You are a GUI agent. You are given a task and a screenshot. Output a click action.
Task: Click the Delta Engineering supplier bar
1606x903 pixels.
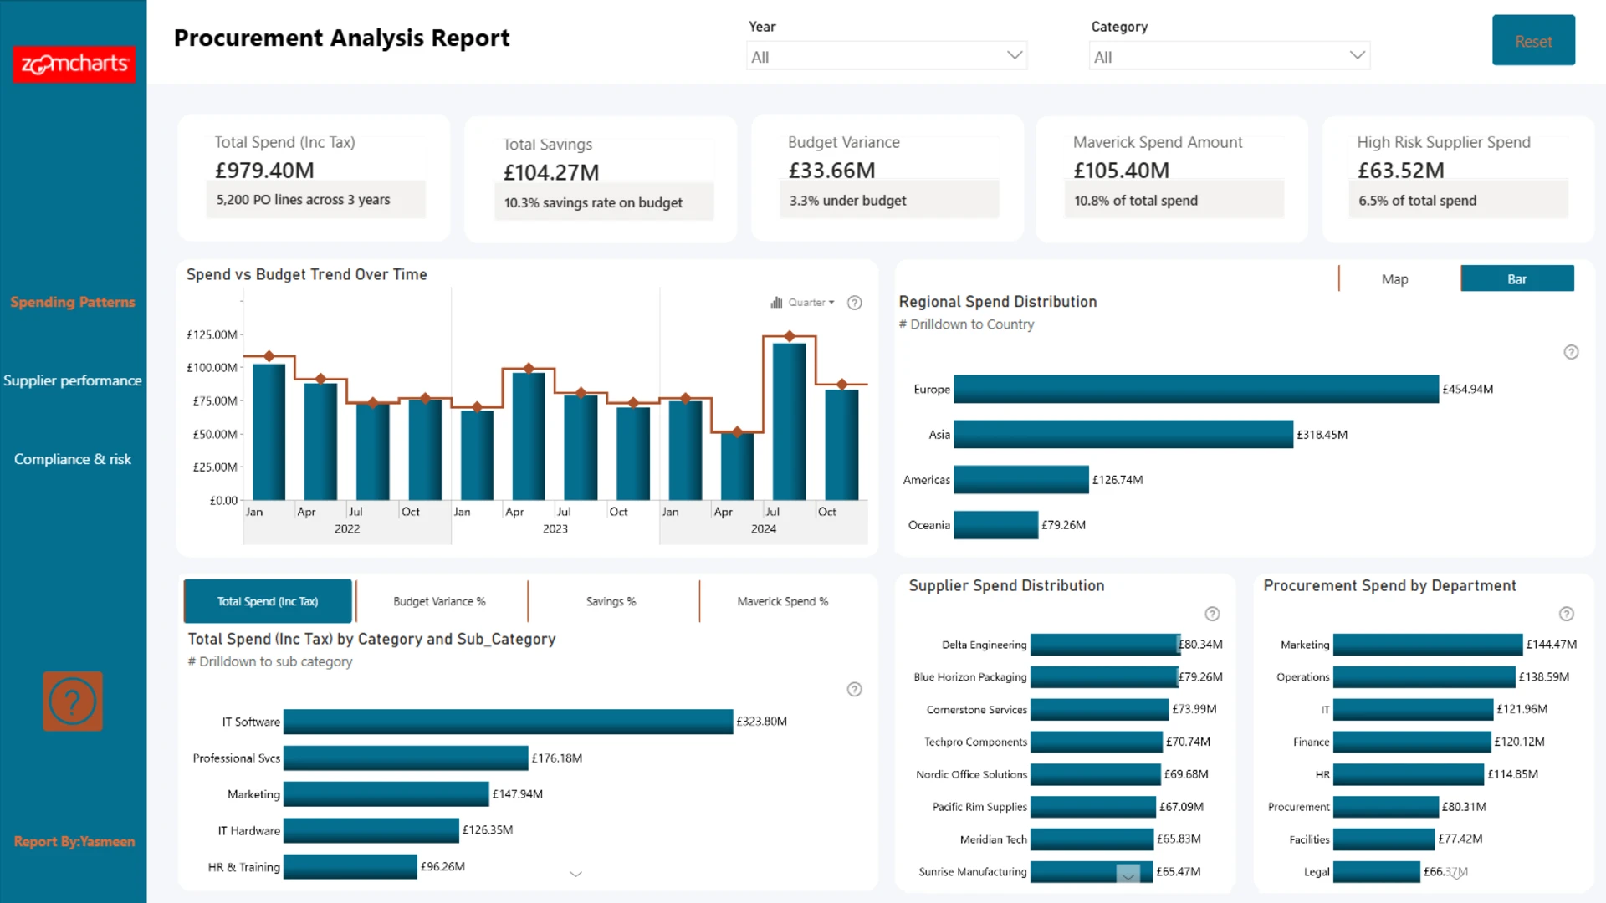pos(1105,644)
